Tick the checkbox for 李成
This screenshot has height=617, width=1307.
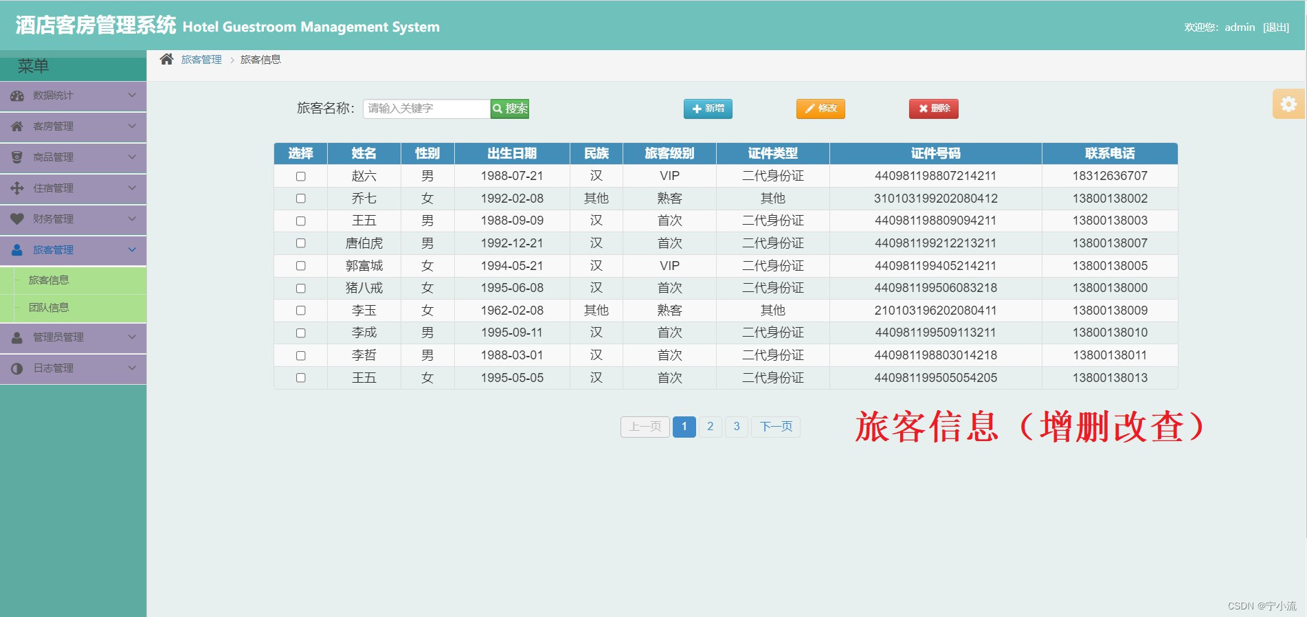(300, 333)
